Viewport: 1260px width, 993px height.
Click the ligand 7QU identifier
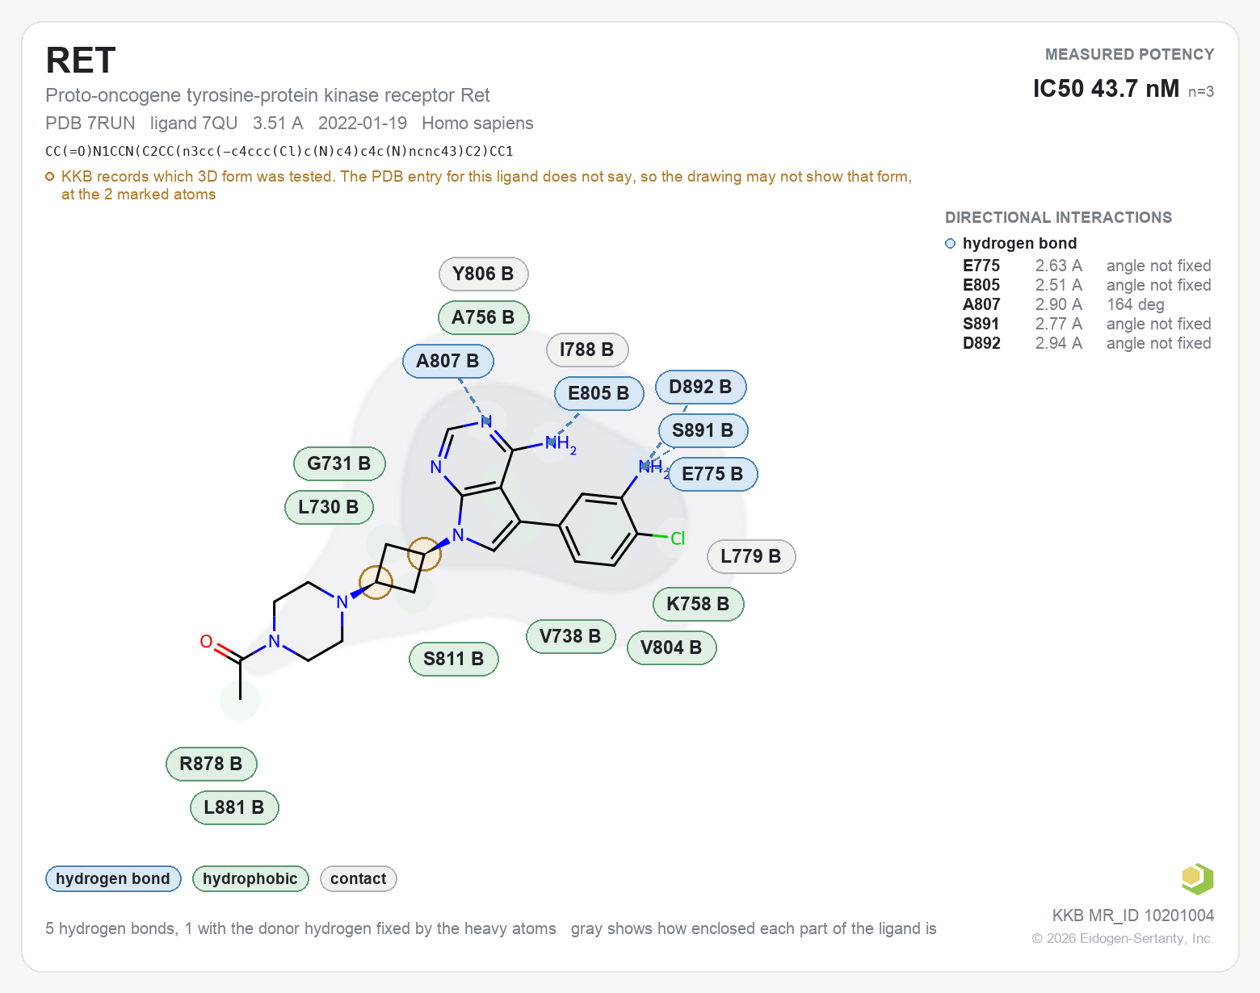click(194, 123)
